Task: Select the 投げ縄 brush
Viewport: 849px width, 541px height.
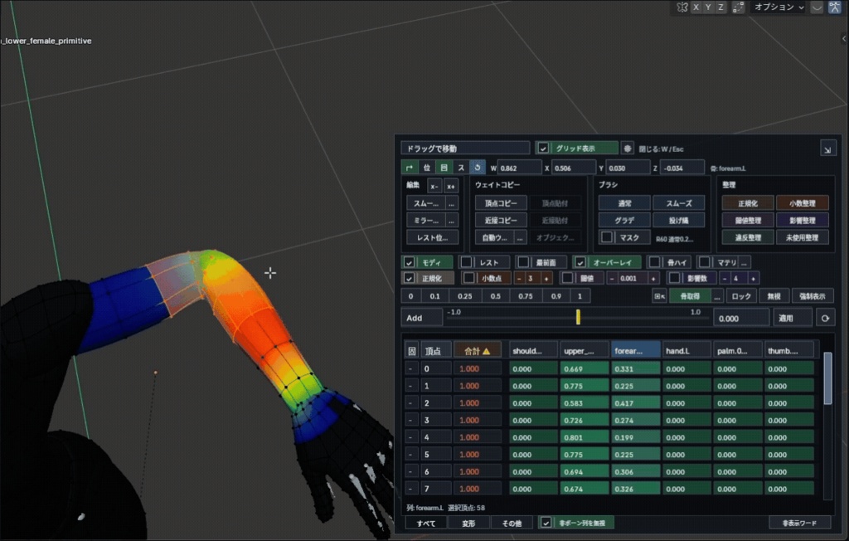Action: [678, 221]
